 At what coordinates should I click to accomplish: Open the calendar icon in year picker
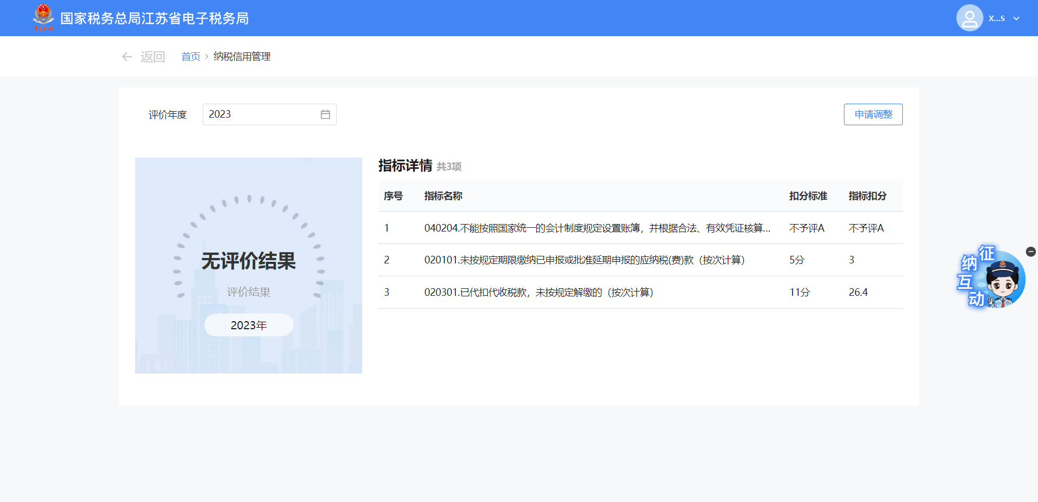(x=325, y=114)
